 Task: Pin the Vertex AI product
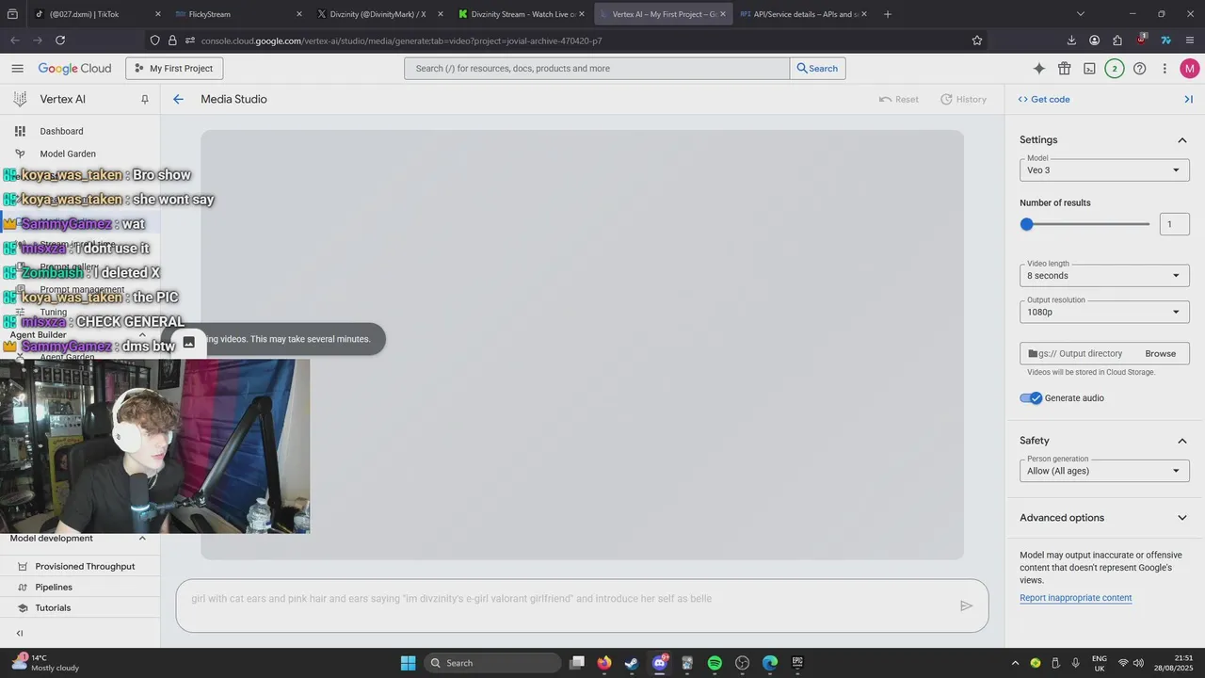tap(144, 99)
